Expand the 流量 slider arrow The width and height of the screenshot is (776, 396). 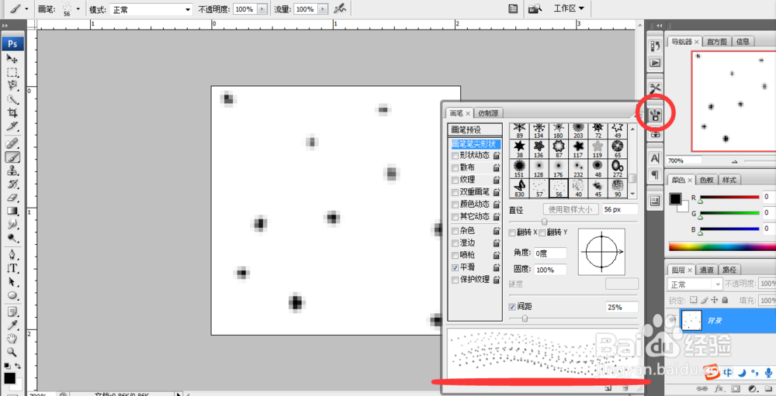[323, 9]
